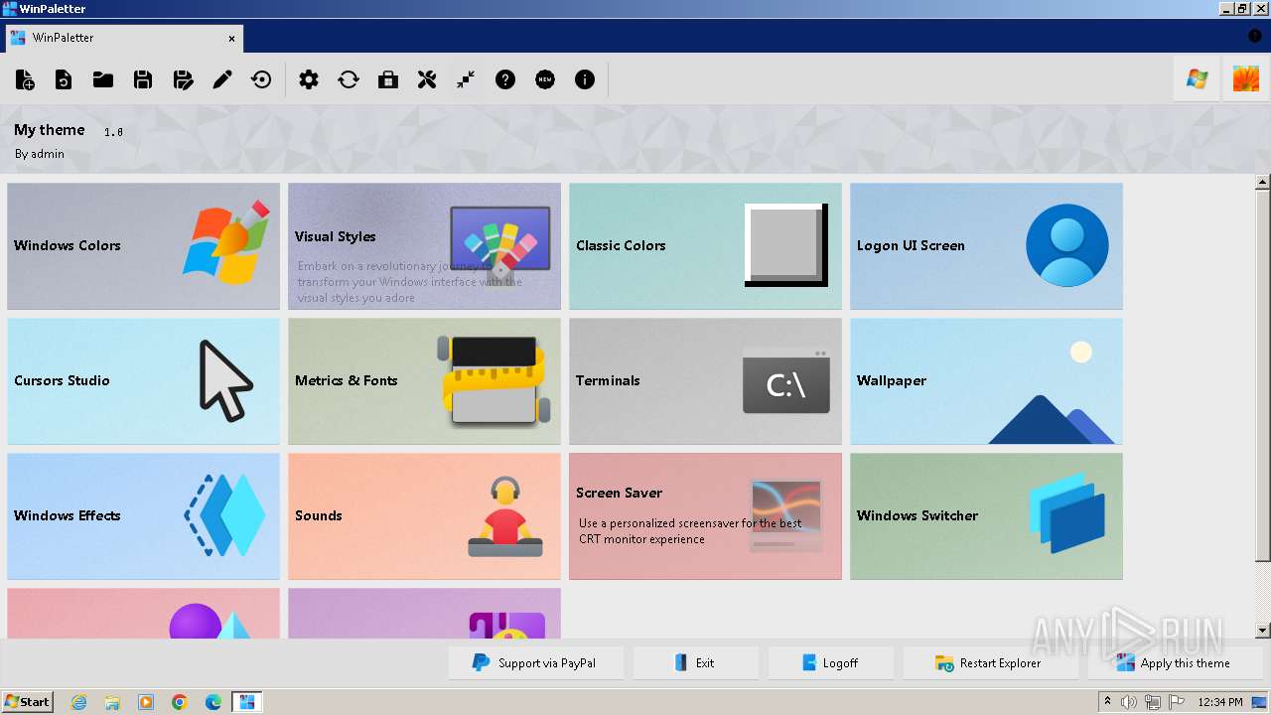Open media player taskbar icon
The height and width of the screenshot is (715, 1271).
pos(146,702)
